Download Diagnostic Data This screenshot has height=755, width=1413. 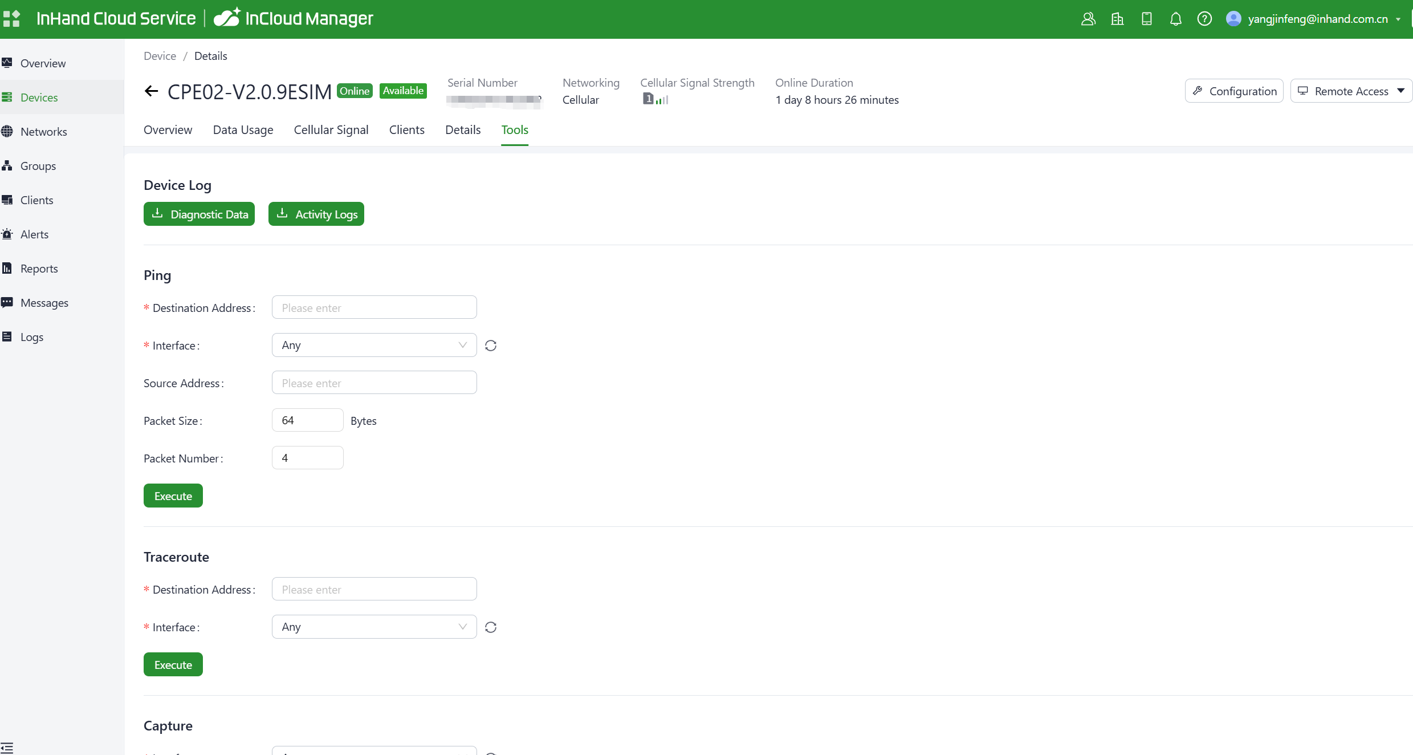coord(199,214)
